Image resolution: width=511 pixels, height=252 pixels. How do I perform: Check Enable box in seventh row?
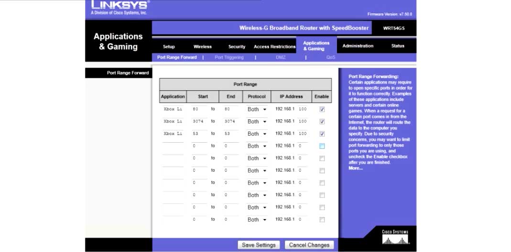(322, 183)
